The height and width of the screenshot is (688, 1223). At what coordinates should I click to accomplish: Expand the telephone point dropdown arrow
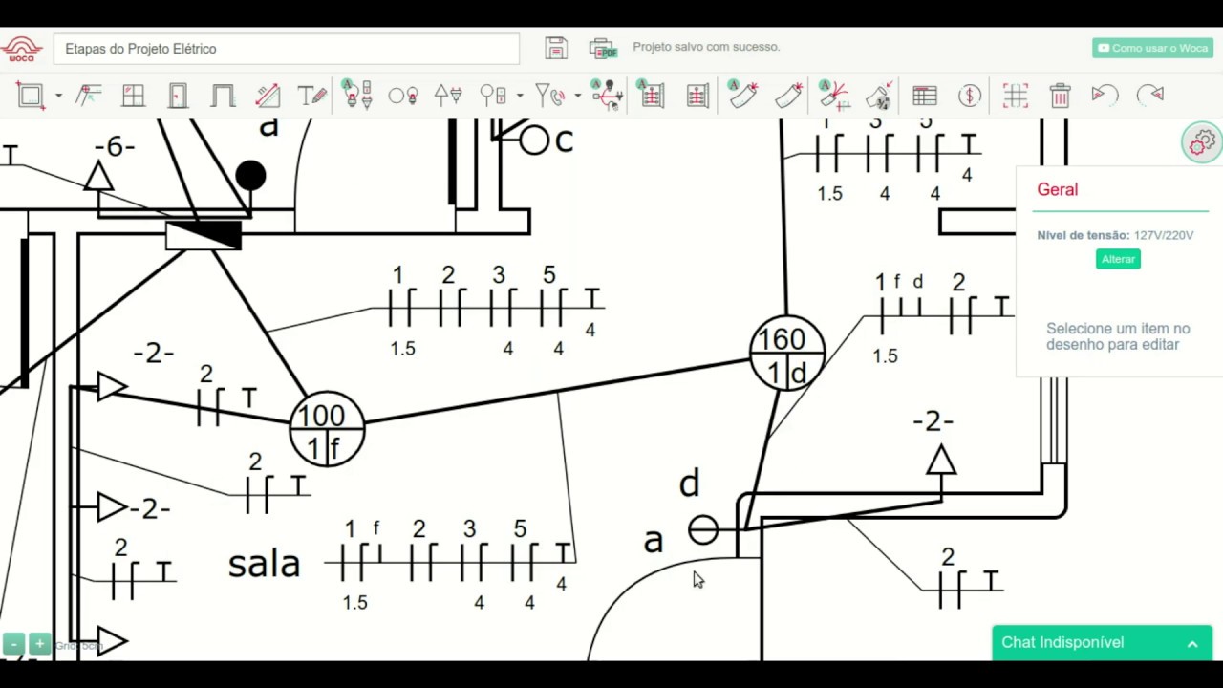[x=578, y=96]
